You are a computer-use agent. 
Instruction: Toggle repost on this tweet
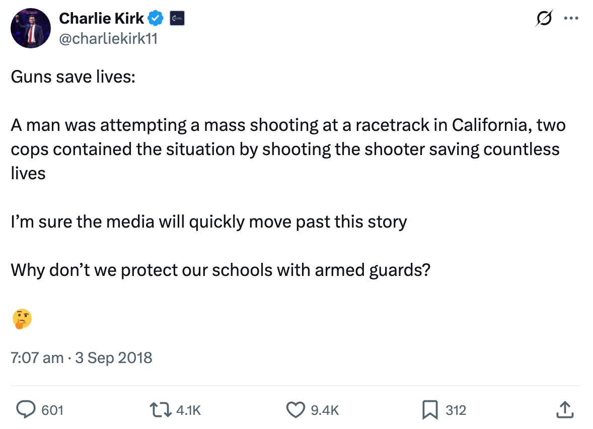(x=161, y=410)
